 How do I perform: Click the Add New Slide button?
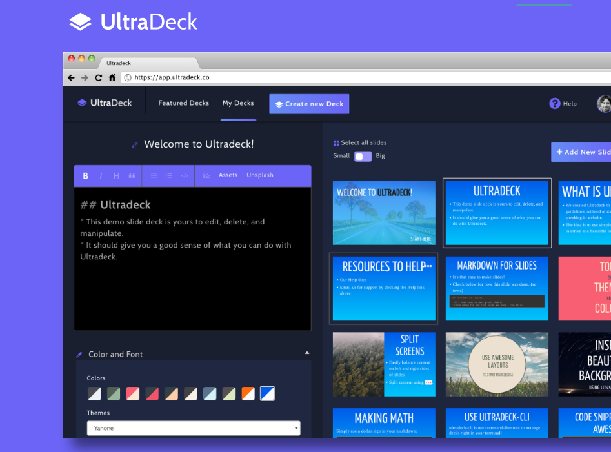pos(581,152)
